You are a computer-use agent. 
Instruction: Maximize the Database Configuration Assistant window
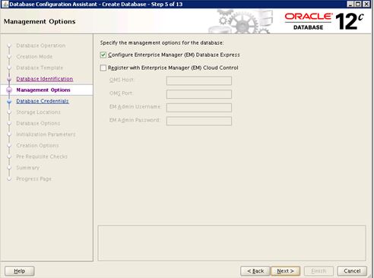(358, 4)
